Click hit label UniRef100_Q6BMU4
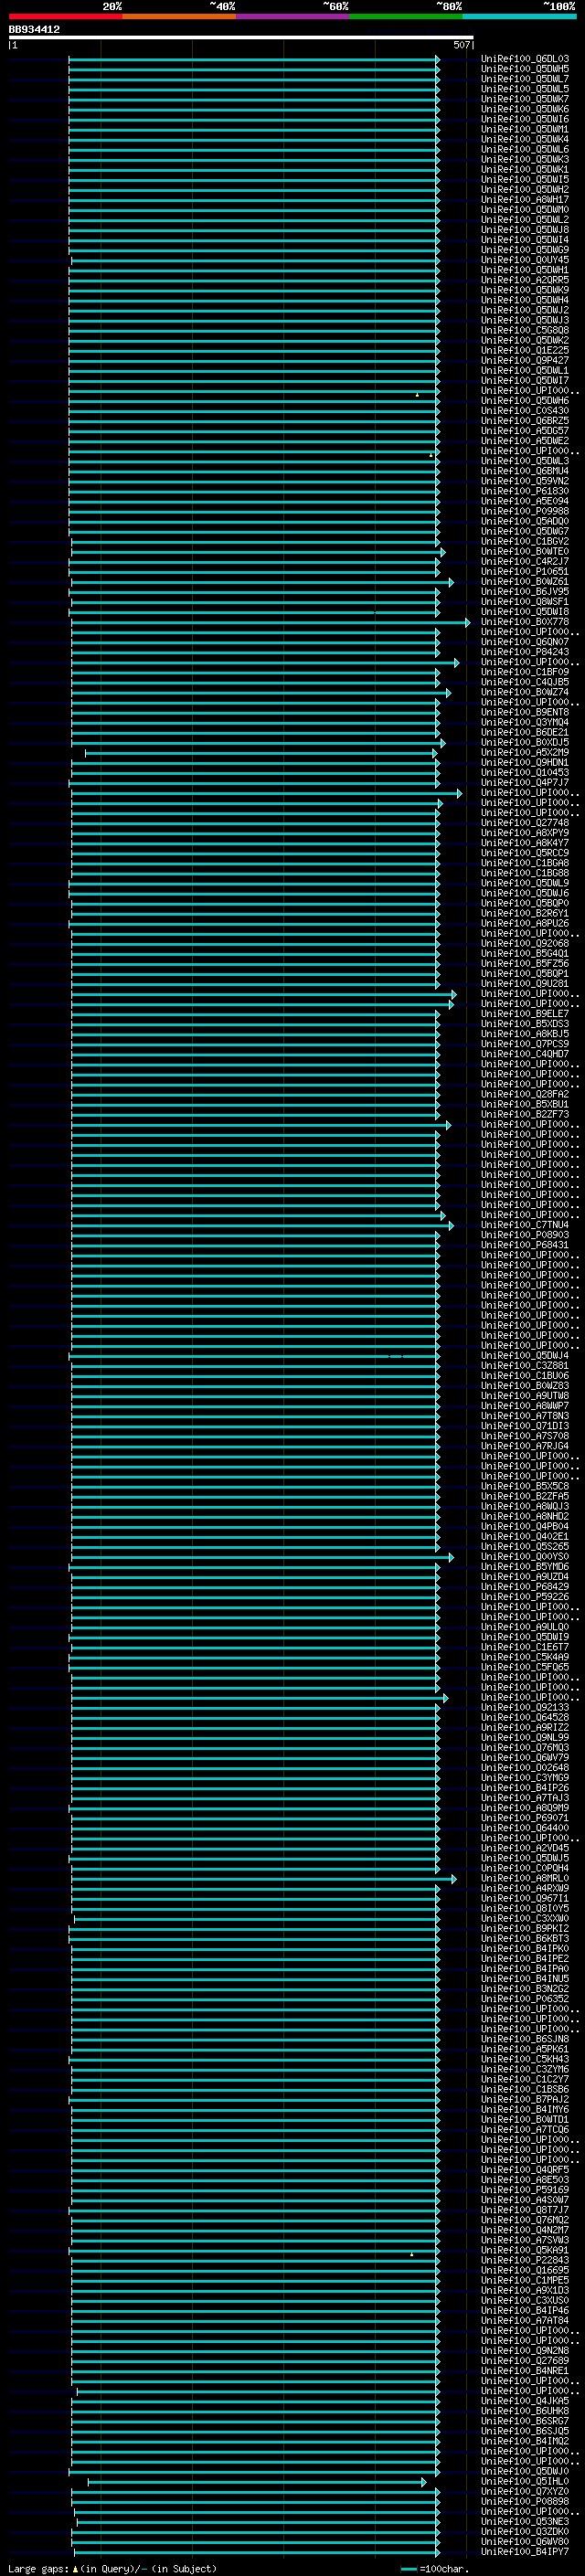The width and height of the screenshot is (585, 2576). [525, 471]
